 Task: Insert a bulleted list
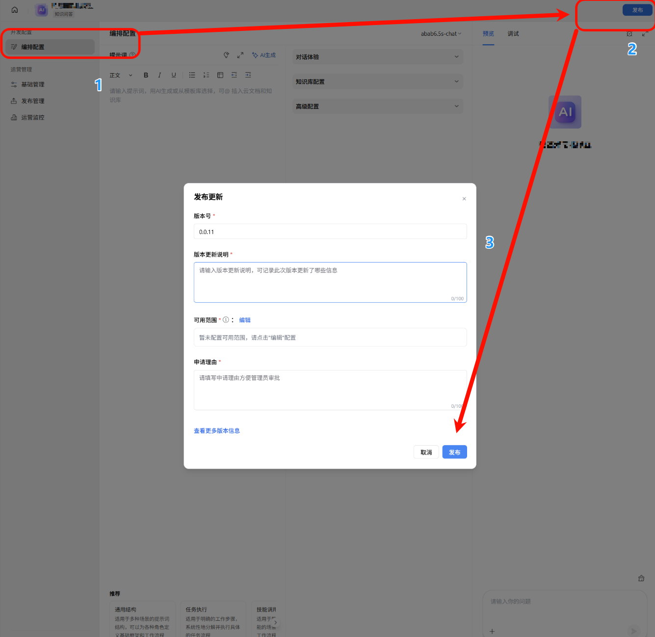coord(192,75)
